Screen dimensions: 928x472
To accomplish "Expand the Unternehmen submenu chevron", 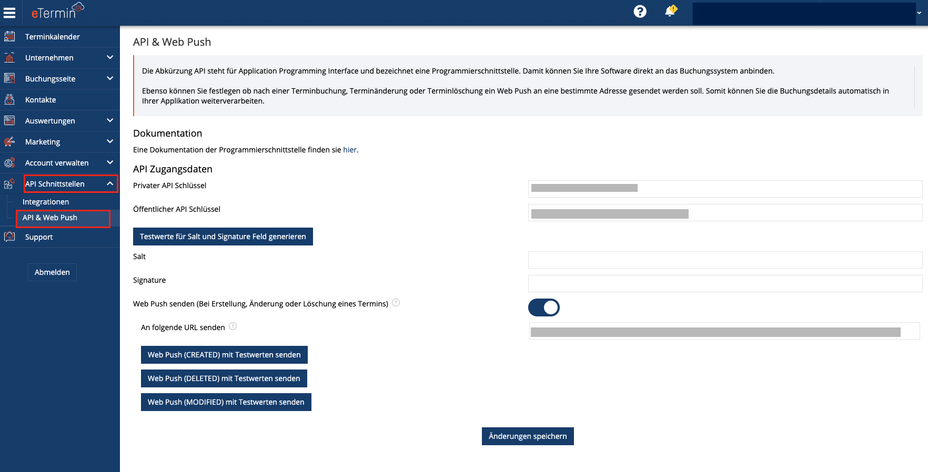I will (x=110, y=57).
